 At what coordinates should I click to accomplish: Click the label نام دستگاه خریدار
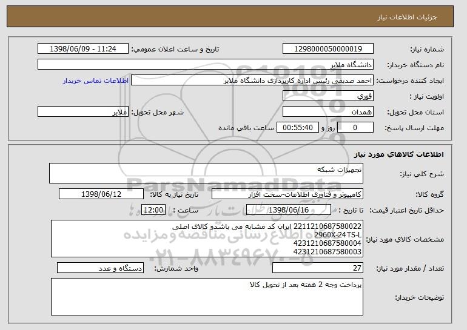415,65
